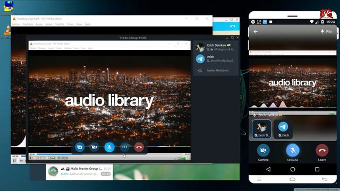
Task: Open Media menu in outer VLC window
Action: (x=16, y=24)
